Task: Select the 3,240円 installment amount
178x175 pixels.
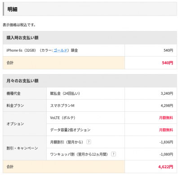Action: (x=167, y=93)
